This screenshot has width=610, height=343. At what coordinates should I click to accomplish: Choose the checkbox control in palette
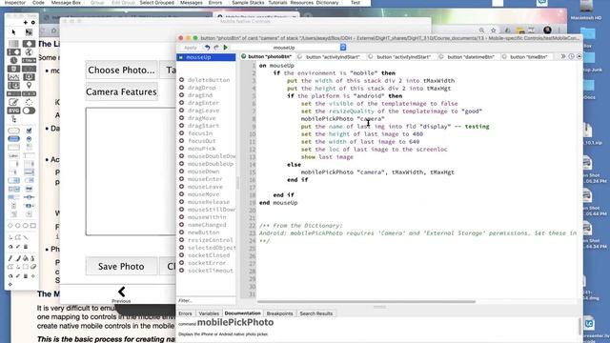click(29, 131)
